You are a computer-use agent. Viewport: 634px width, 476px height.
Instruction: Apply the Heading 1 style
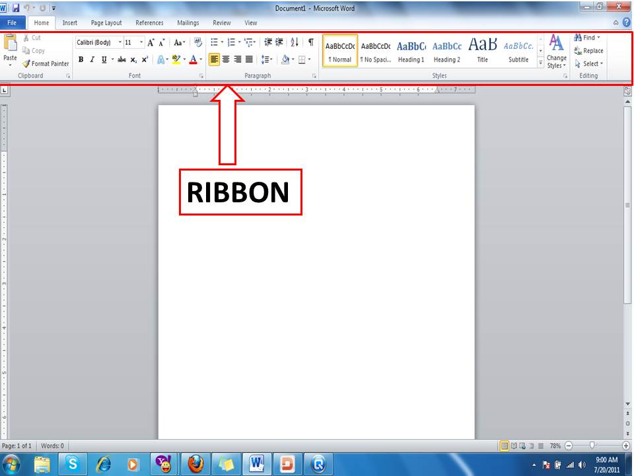pos(411,52)
